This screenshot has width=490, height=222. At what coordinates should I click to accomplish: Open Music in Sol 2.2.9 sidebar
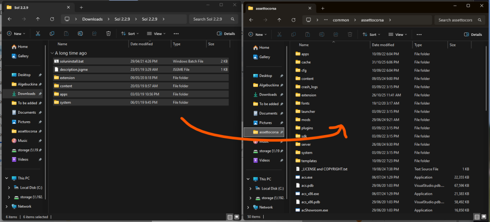[x=23, y=141]
